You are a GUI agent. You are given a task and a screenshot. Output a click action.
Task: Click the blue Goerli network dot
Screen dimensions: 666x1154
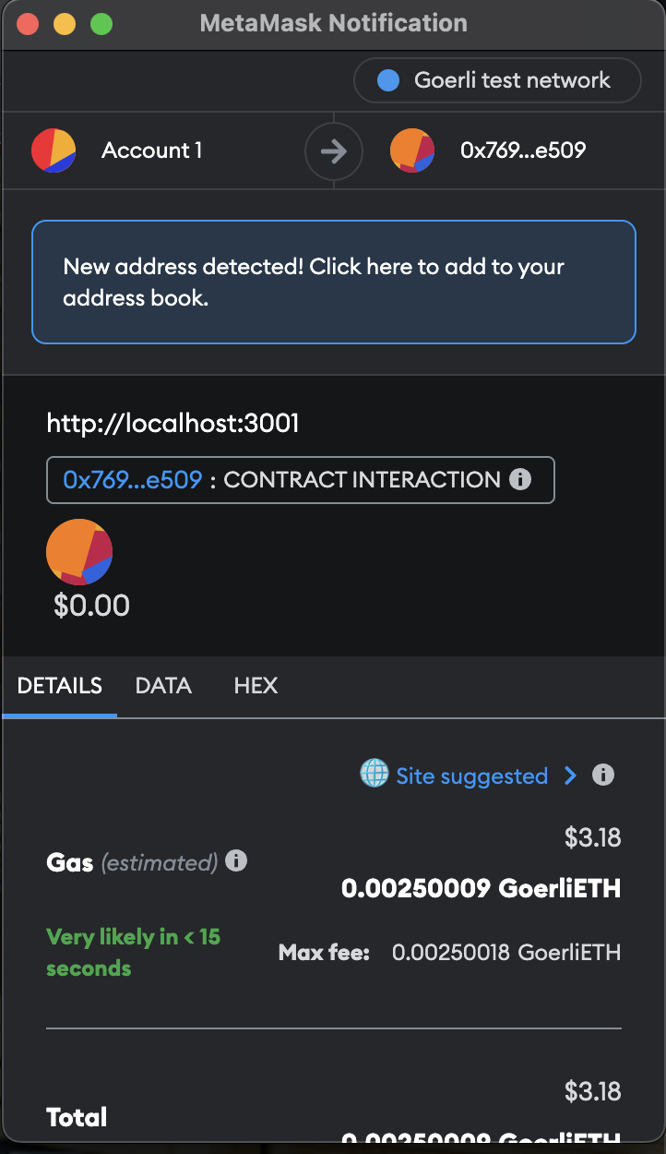[x=388, y=80]
